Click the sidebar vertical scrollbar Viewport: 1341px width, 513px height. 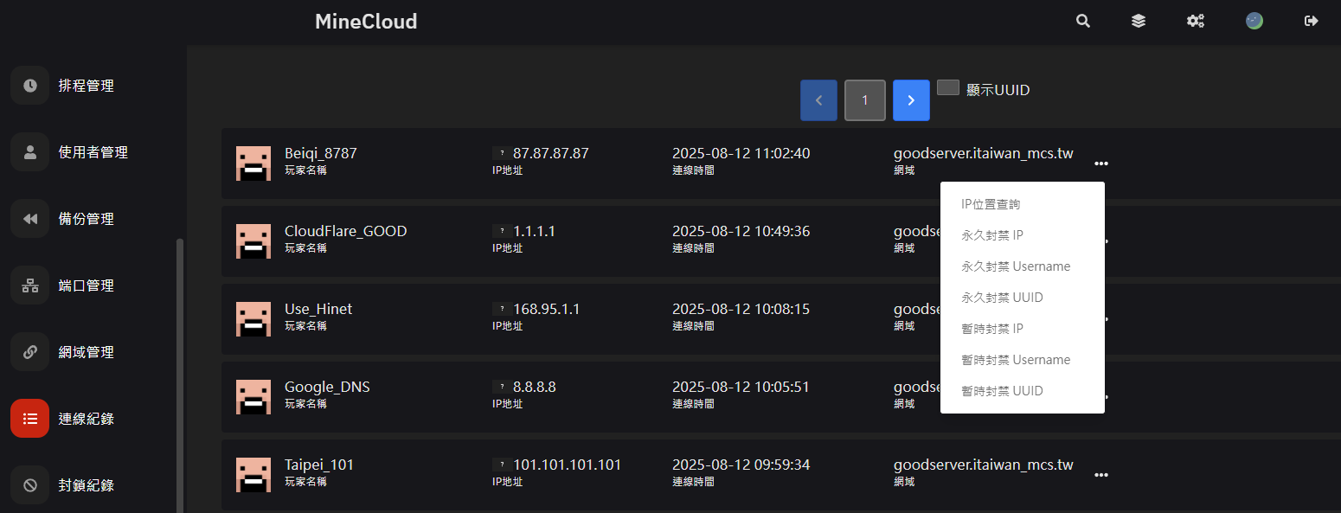coord(180,372)
